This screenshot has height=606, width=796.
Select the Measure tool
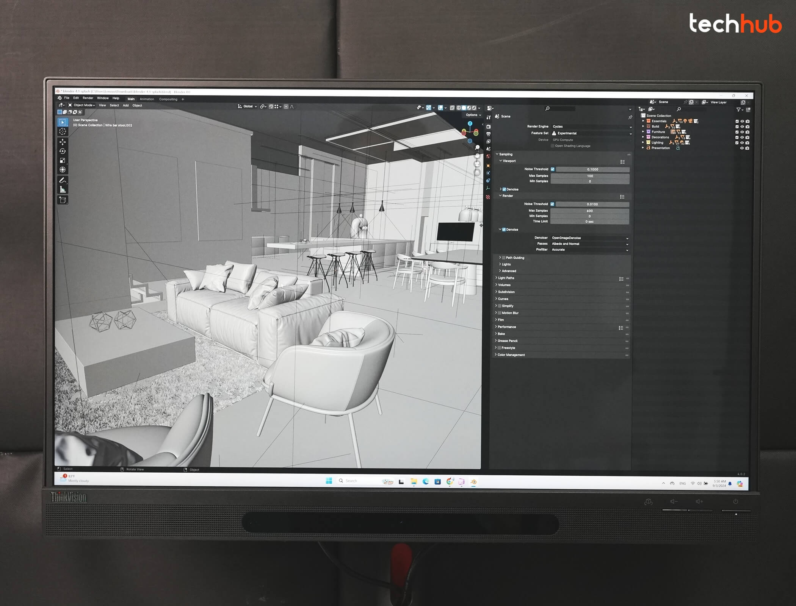pyautogui.click(x=63, y=190)
